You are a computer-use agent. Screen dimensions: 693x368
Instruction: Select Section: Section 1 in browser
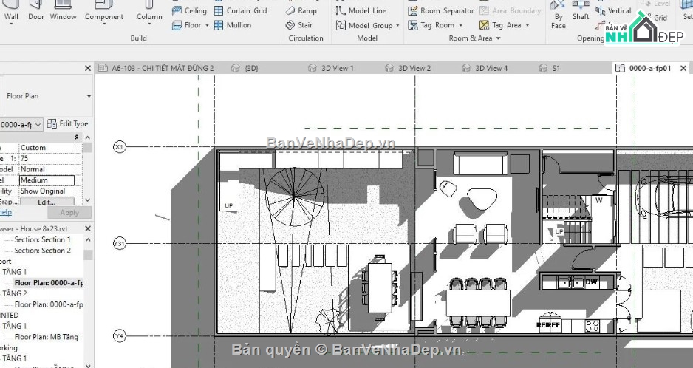tap(42, 239)
